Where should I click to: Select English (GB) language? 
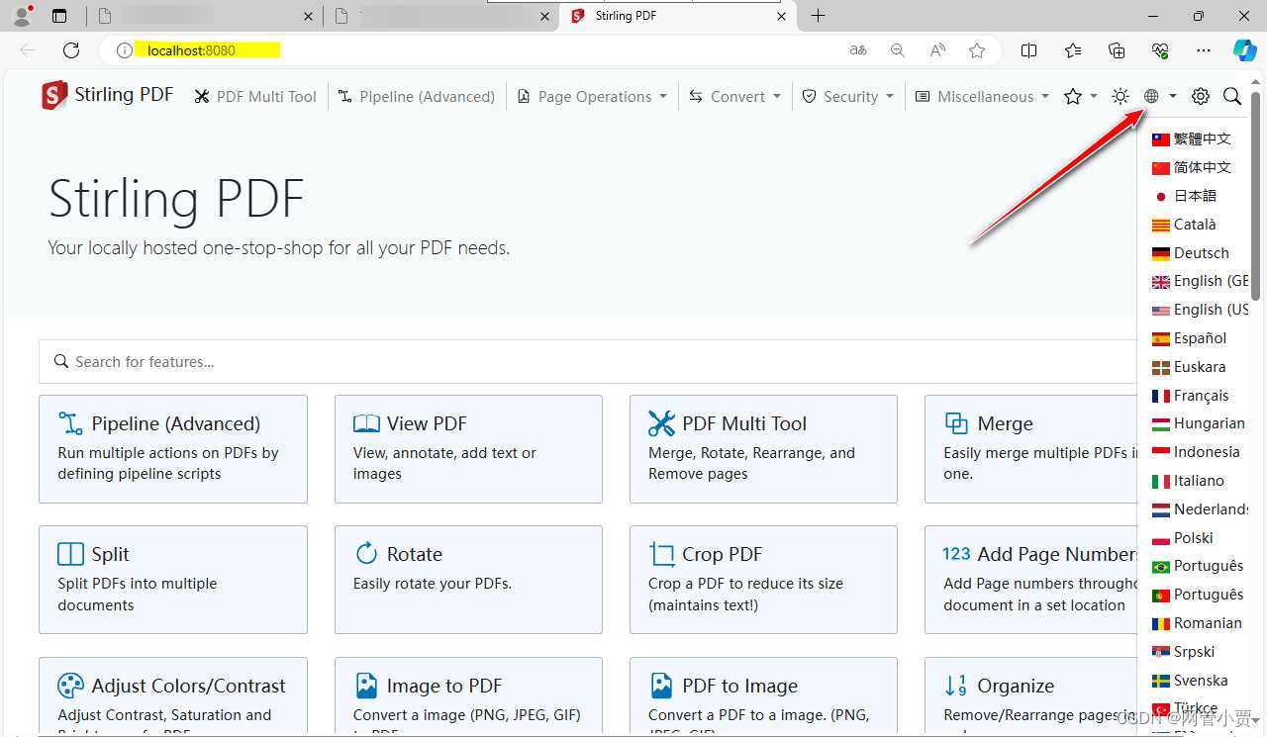tap(1199, 282)
